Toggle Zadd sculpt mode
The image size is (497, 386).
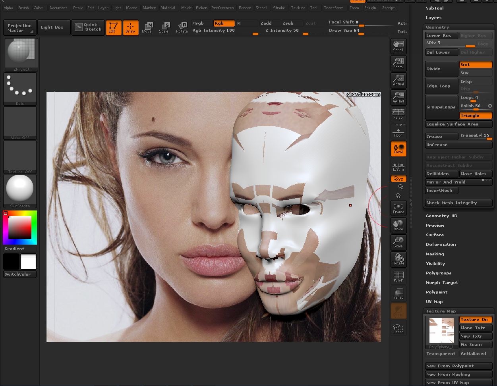pos(270,23)
